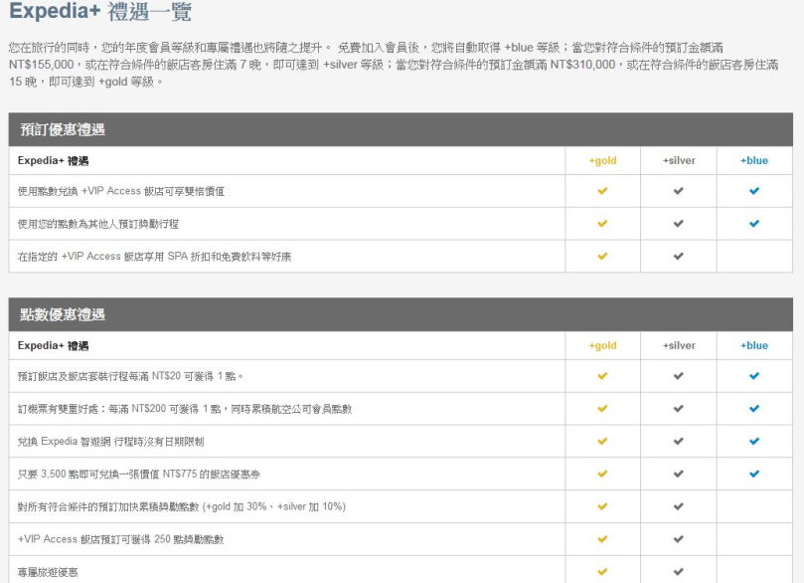Click blue checkmark for NT$200 訂機票 row

coord(754,409)
